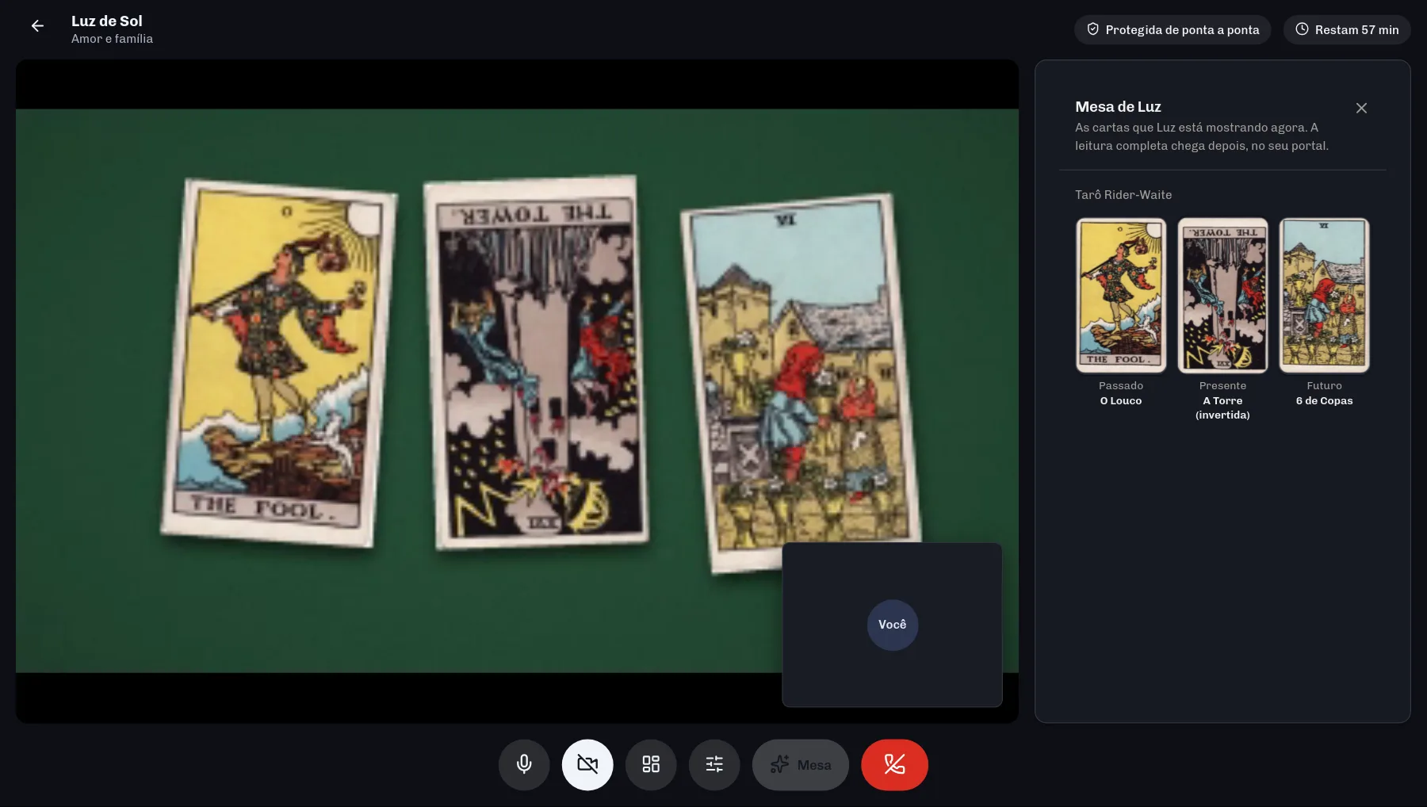This screenshot has height=807, width=1427.
Task: Turn the camera back on
Action: pos(587,765)
